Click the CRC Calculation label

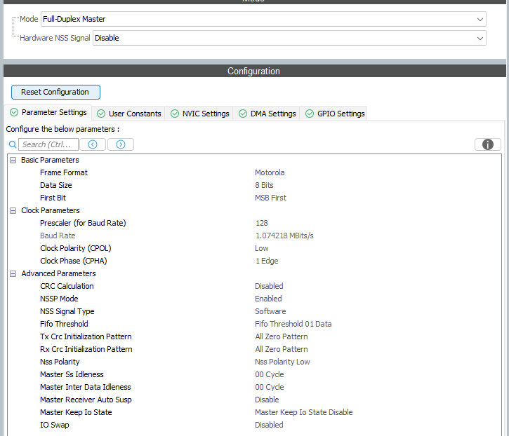67,286
